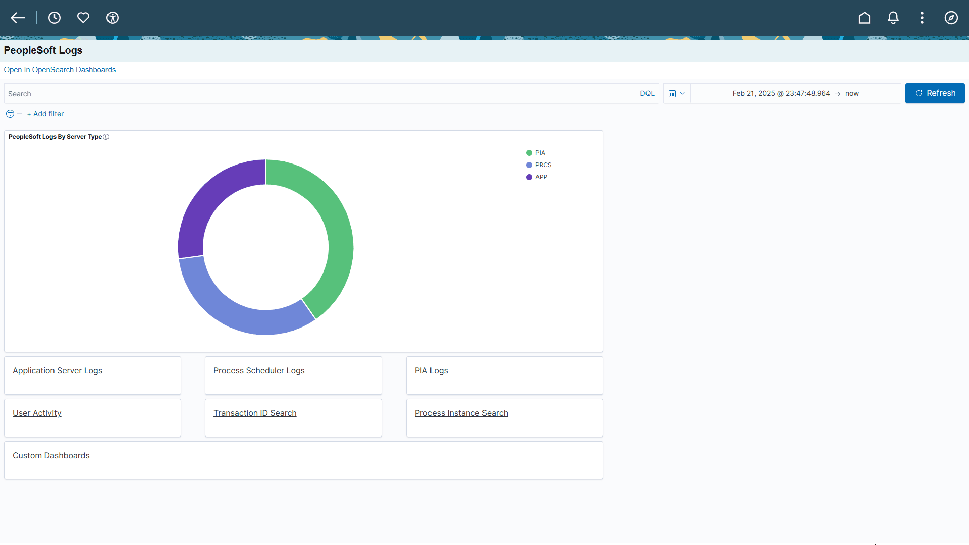Open the filter options menu icon
The height and width of the screenshot is (545, 969).
[10, 114]
